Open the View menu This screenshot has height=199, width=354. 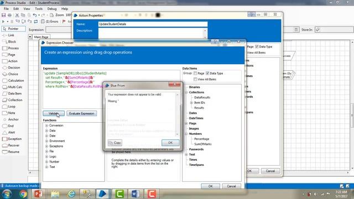tap(27, 9)
